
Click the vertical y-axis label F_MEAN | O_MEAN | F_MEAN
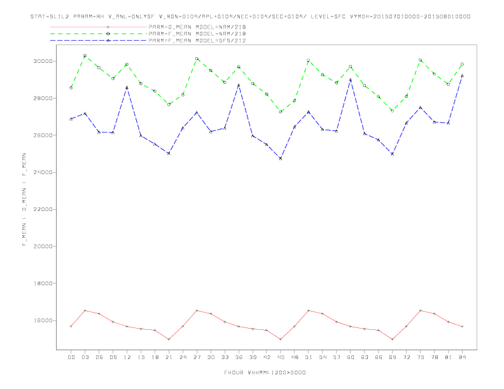(24, 200)
